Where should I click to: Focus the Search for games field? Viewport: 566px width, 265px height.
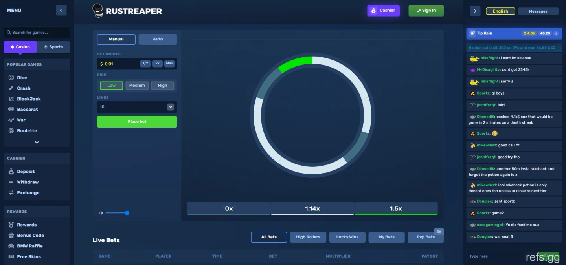coord(37,33)
